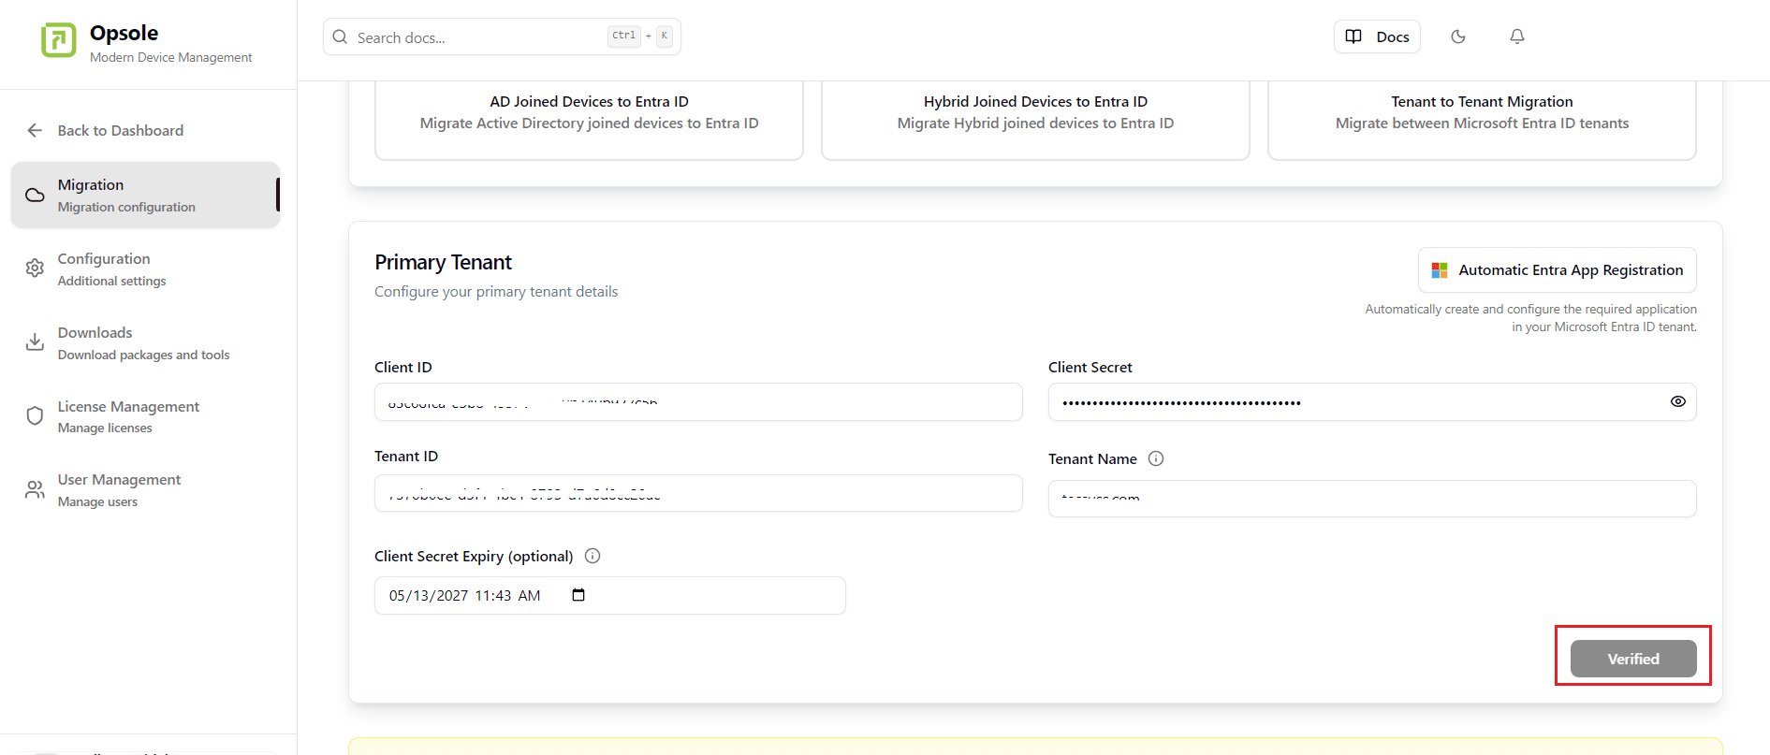
Task: Click the Primary Tenant heading
Action: point(444,262)
